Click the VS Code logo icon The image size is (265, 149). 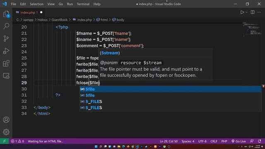pos(5,4)
